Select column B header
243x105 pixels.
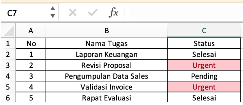(x=107, y=31)
